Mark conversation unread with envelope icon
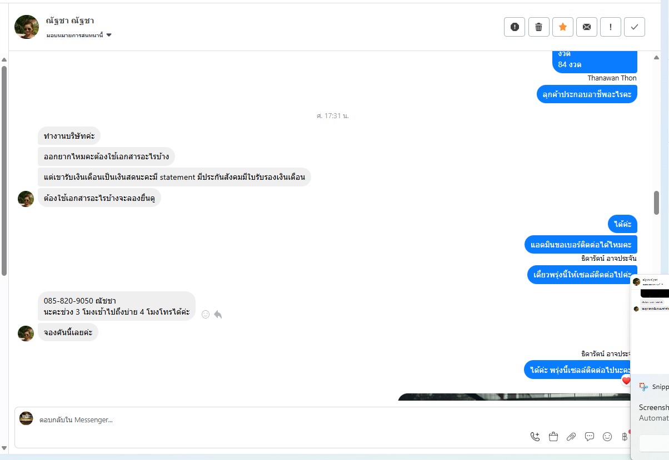 point(587,27)
